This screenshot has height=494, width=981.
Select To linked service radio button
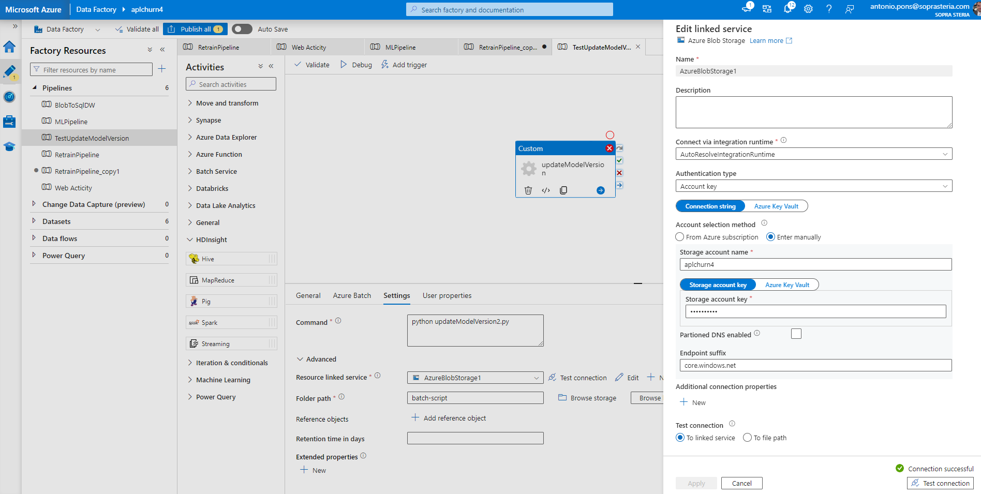(x=680, y=438)
